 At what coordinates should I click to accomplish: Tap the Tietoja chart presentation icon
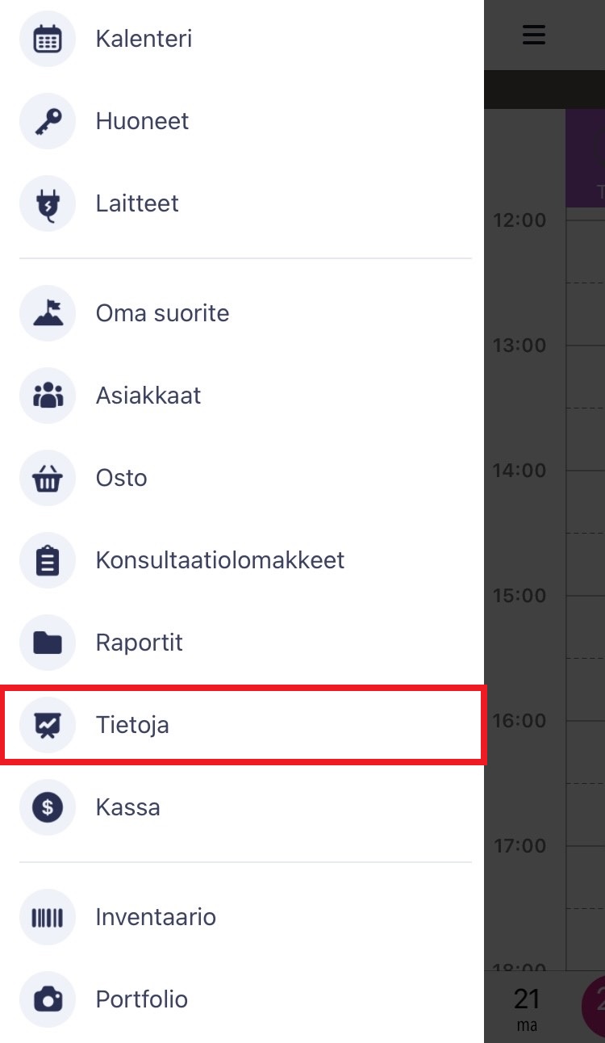[48, 725]
